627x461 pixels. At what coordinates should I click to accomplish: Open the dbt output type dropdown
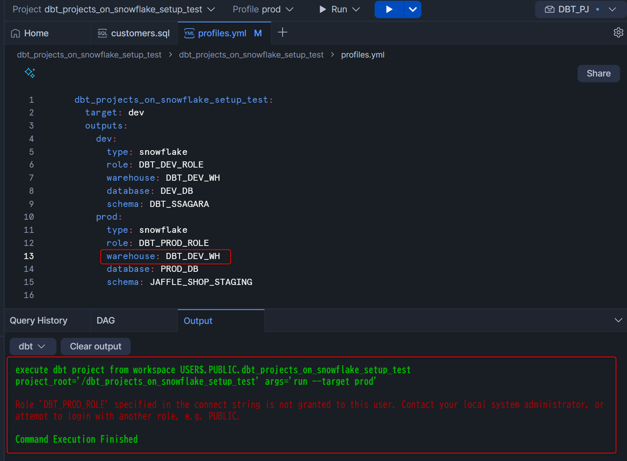[32, 346]
